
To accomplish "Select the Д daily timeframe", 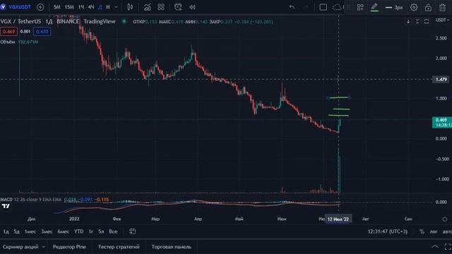I will click(x=100, y=7).
